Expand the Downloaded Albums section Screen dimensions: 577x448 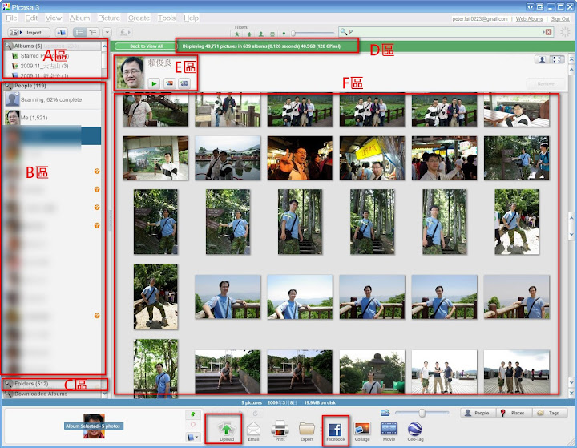coord(52,394)
